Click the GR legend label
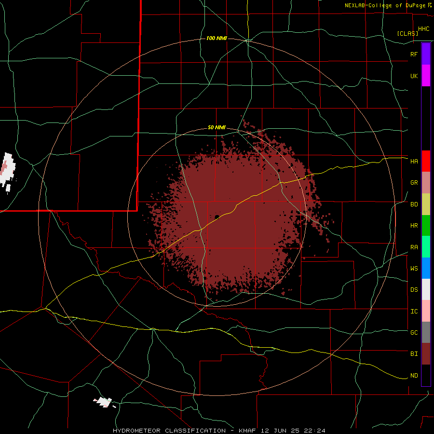 [x=414, y=183]
